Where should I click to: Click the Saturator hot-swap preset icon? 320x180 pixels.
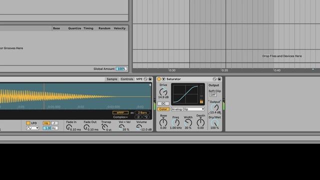point(214,79)
